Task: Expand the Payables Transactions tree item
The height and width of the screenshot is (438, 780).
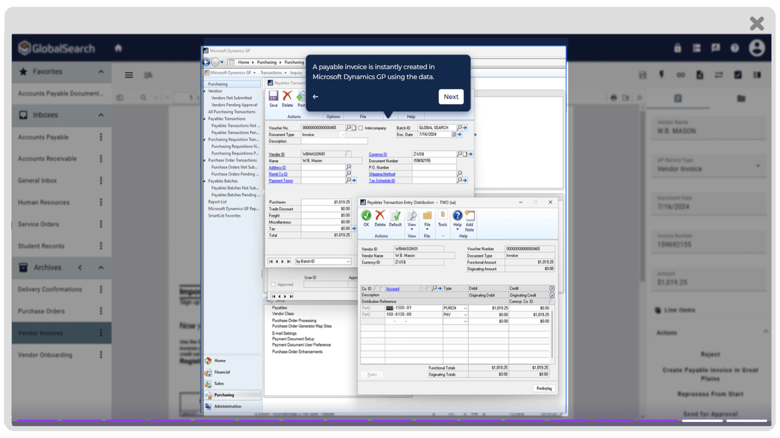Action: click(206, 119)
